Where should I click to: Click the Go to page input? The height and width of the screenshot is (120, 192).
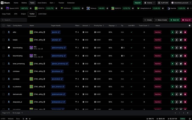pos(22,113)
